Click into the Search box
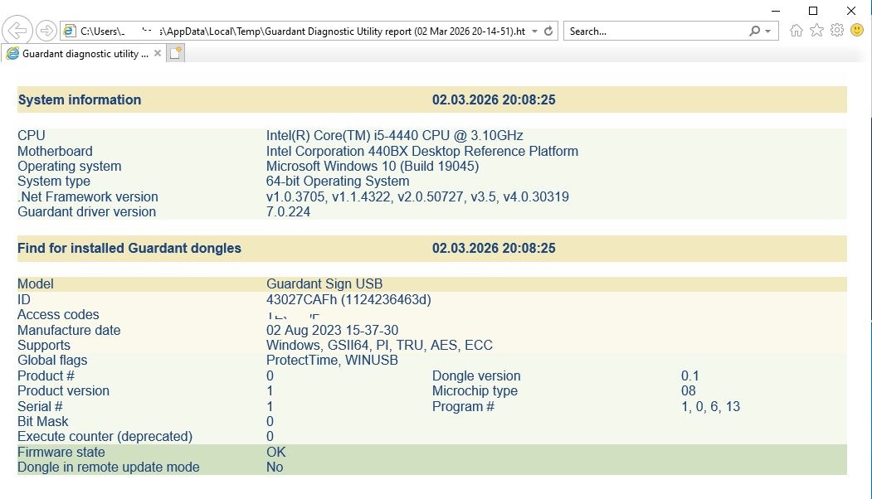Viewport: 872px width, 499px height. tap(655, 31)
